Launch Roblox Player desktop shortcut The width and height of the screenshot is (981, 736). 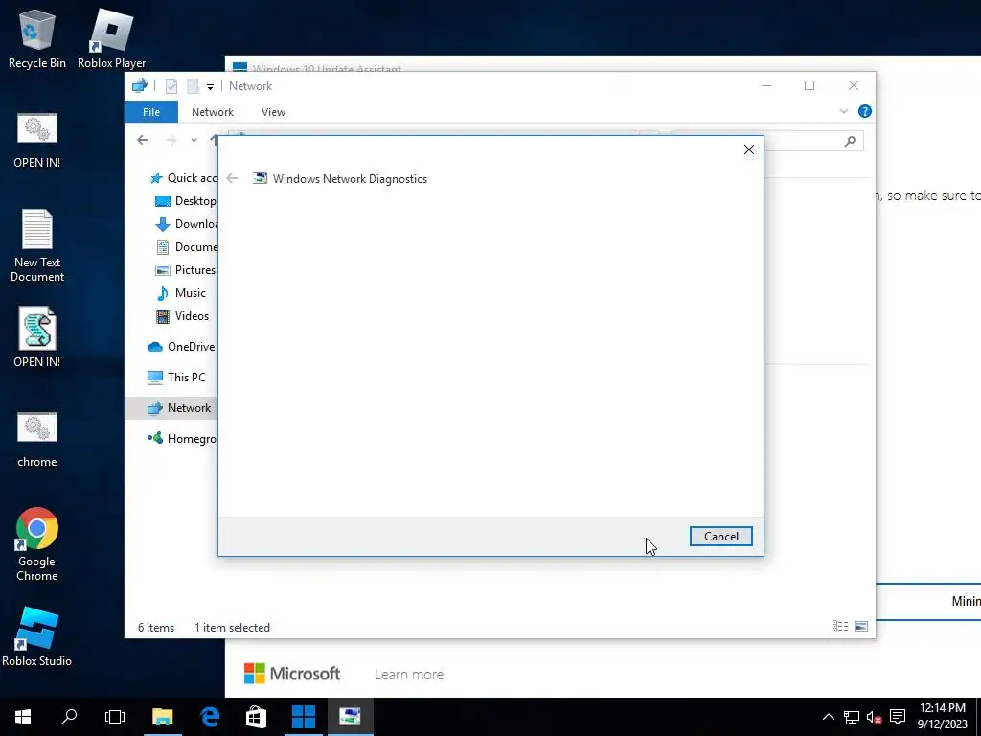coord(111,38)
